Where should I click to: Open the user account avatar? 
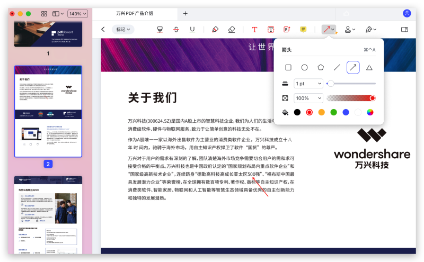tap(407, 13)
